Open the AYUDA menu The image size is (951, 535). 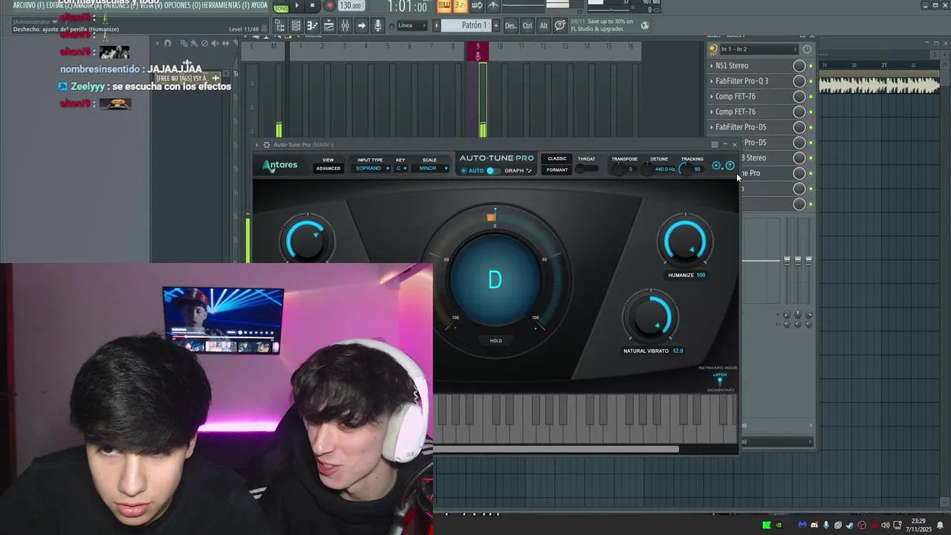pyautogui.click(x=259, y=5)
